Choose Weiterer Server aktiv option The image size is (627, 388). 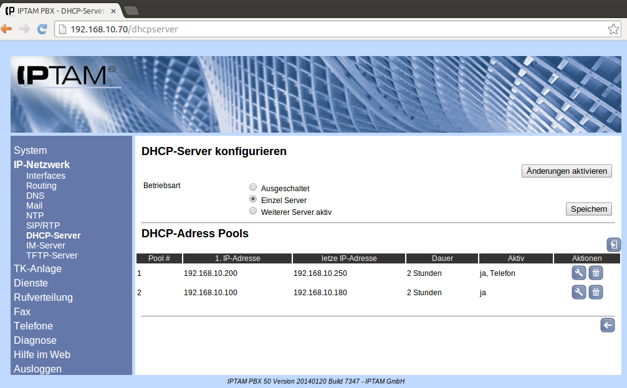(253, 211)
